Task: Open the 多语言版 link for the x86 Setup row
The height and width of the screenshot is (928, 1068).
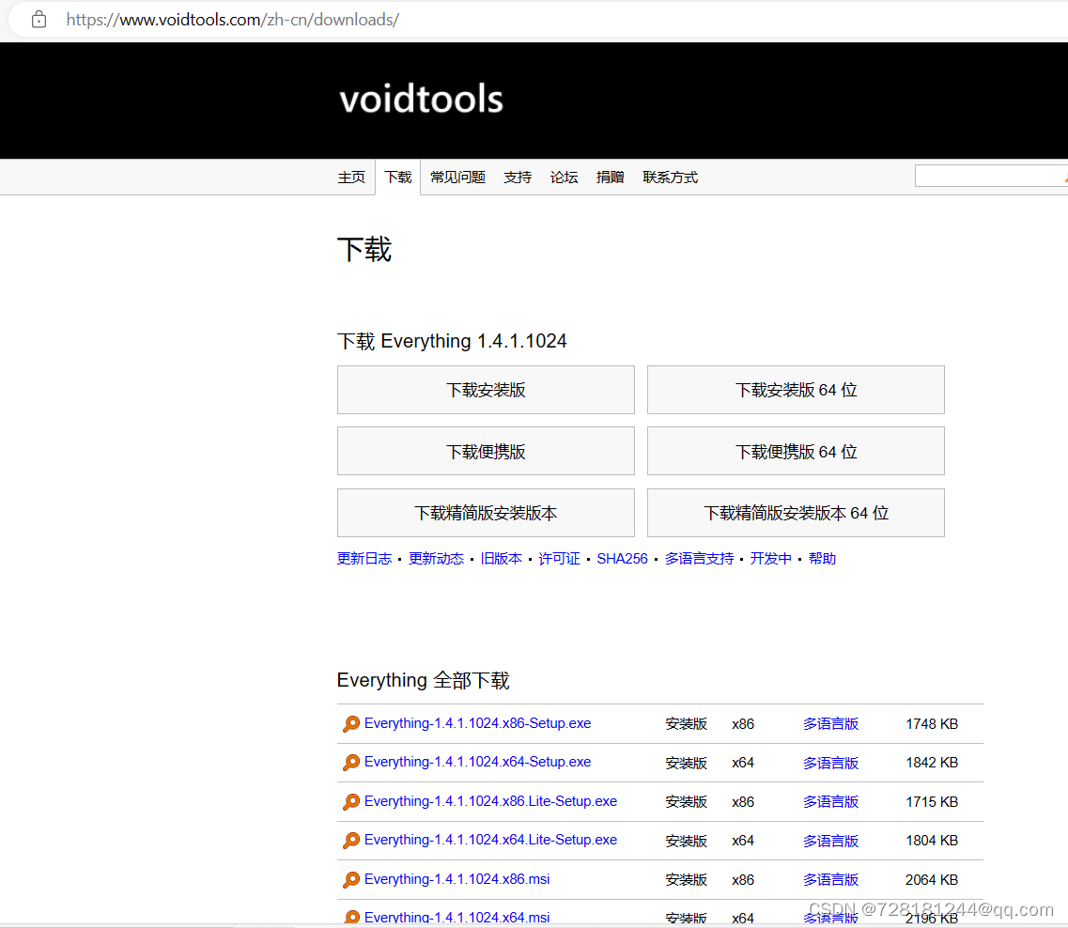Action: point(830,723)
